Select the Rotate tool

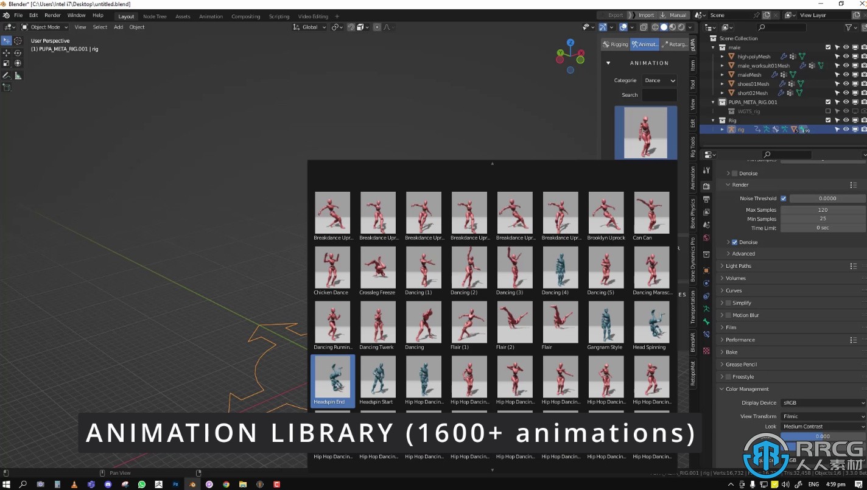tap(18, 53)
